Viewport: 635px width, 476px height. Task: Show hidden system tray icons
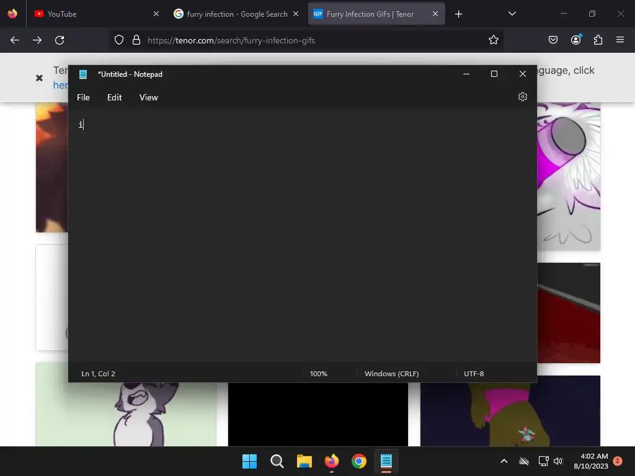(504, 461)
